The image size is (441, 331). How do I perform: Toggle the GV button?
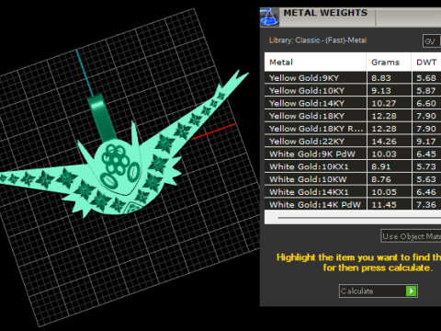(431, 41)
